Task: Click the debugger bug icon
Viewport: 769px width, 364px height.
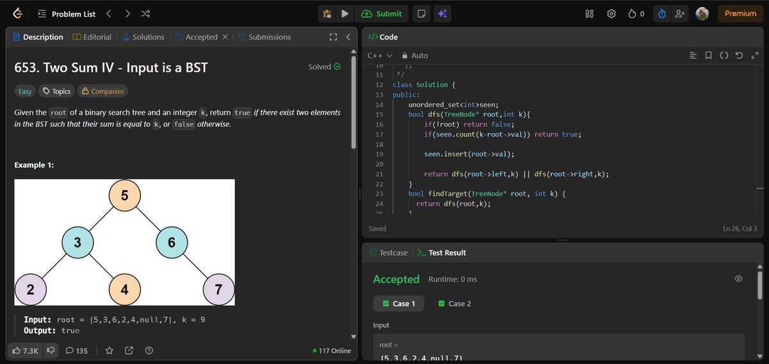Action: click(327, 13)
